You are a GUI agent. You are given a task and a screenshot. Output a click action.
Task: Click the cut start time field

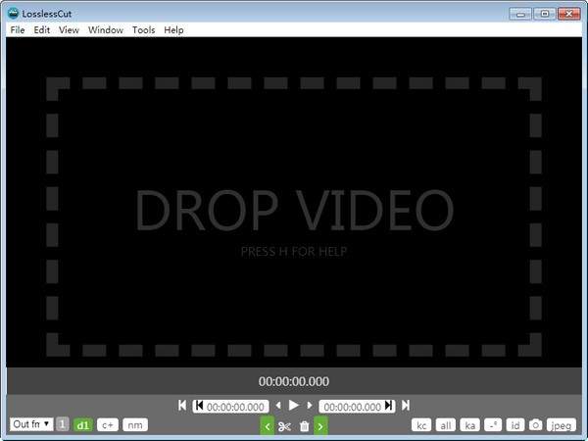pyautogui.click(x=235, y=406)
